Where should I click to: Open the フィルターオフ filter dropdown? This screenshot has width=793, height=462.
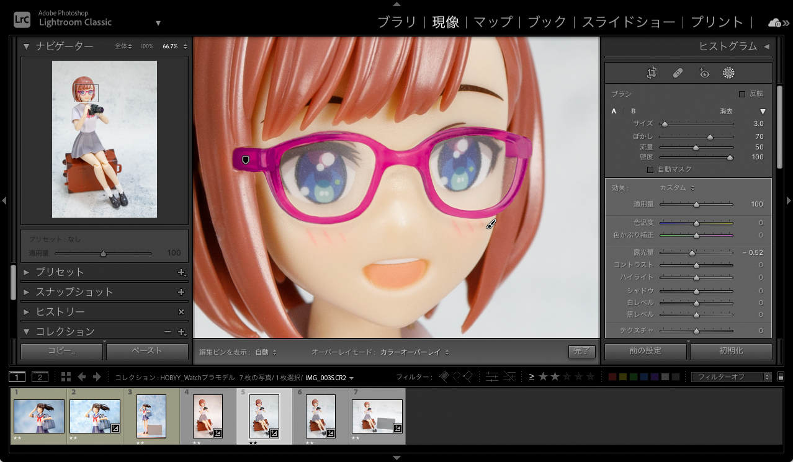point(731,377)
